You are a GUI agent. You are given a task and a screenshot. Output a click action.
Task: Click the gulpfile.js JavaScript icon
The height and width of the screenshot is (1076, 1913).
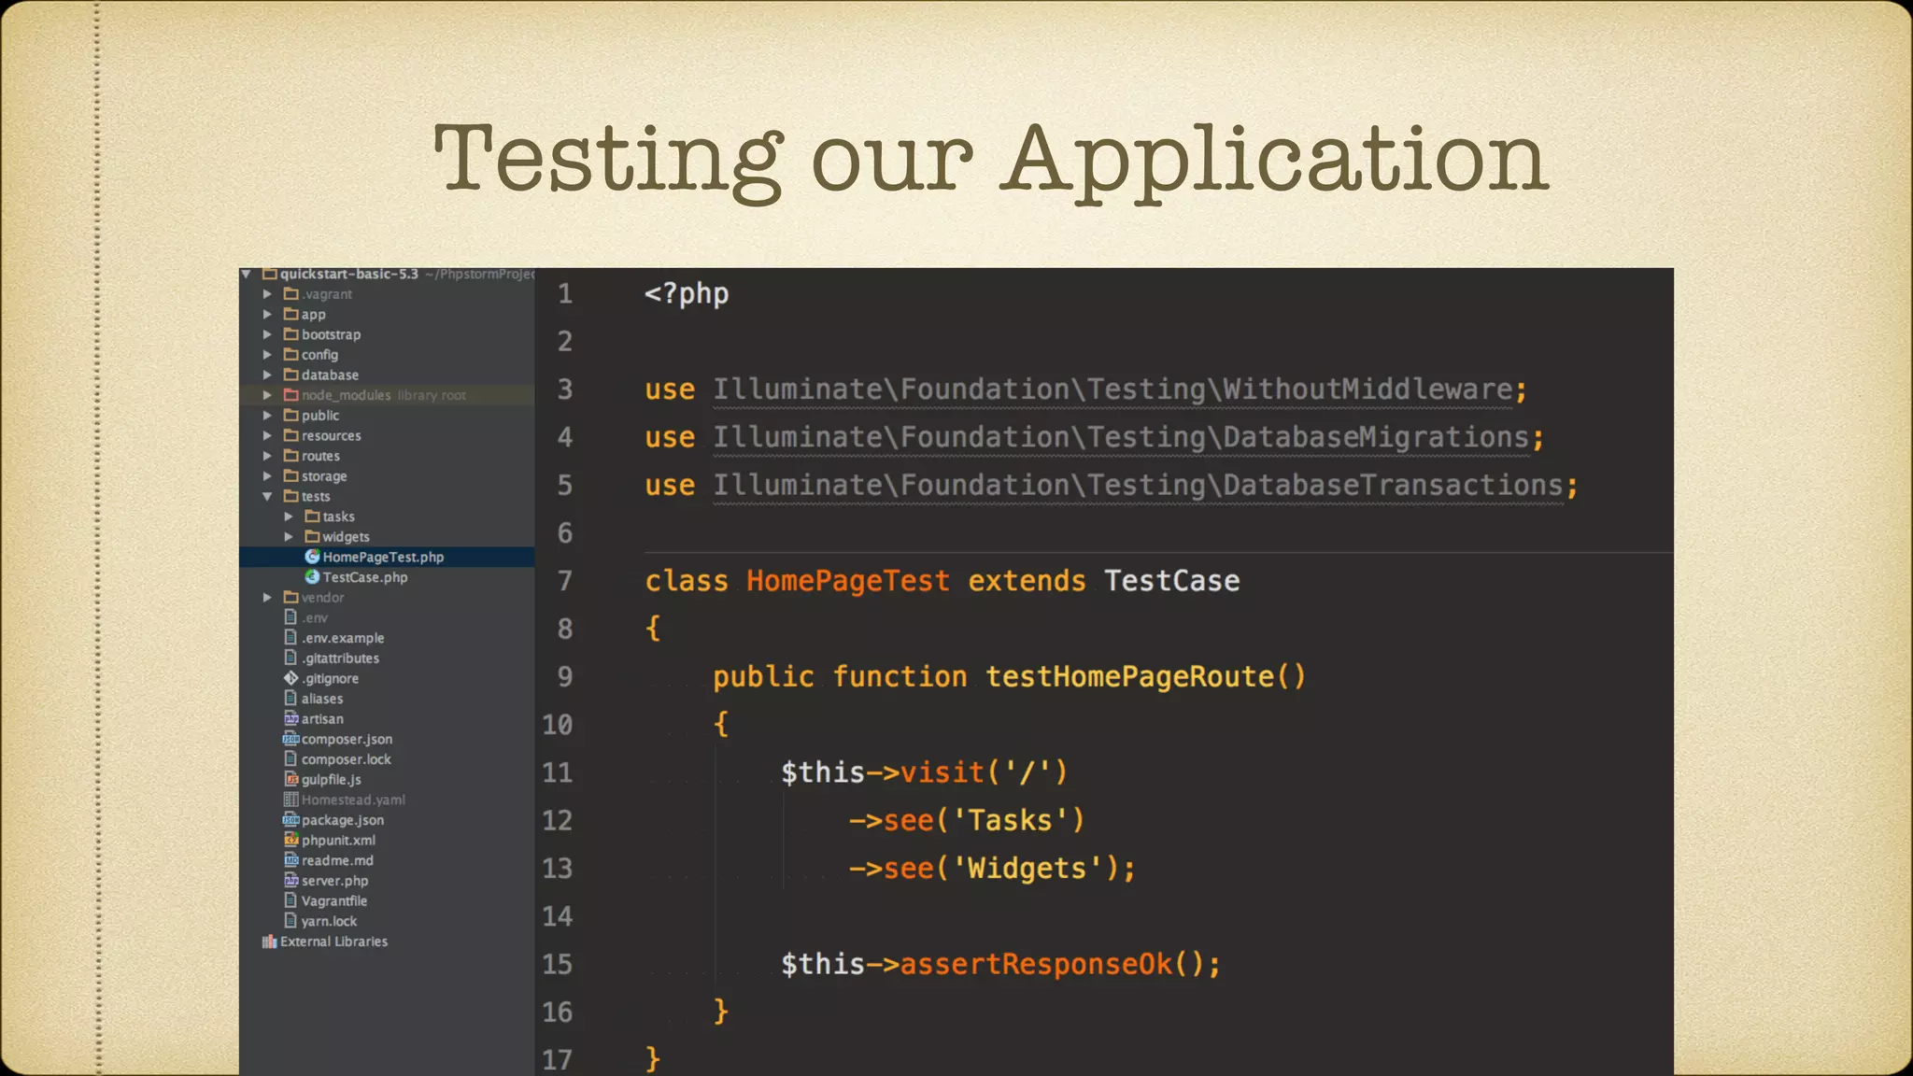click(290, 780)
